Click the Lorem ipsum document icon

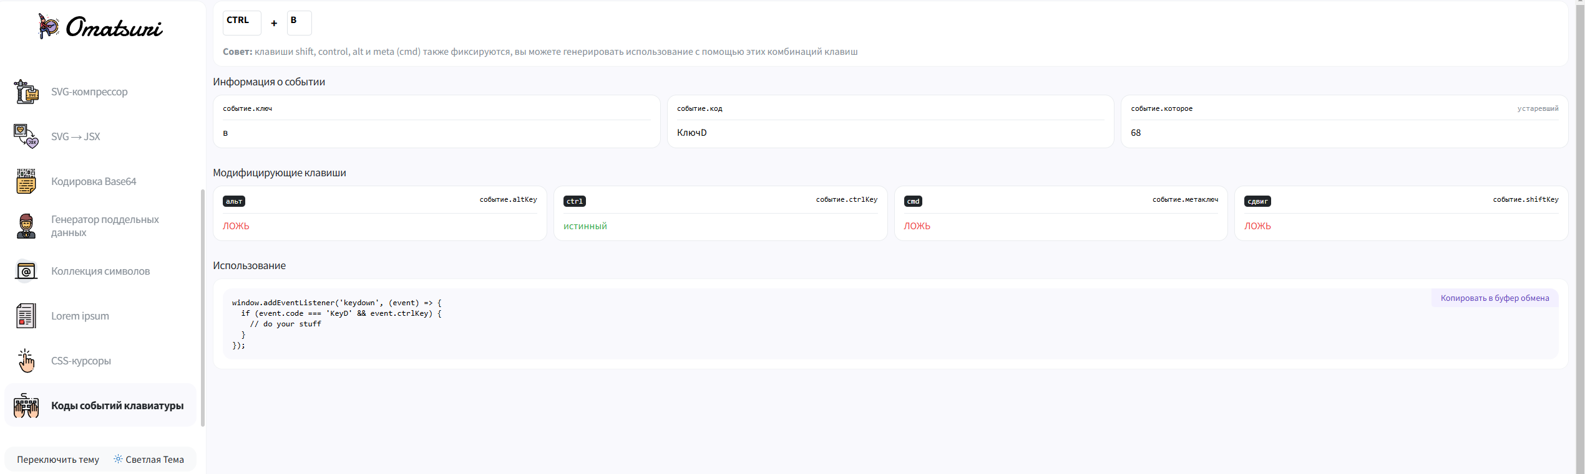(26, 316)
